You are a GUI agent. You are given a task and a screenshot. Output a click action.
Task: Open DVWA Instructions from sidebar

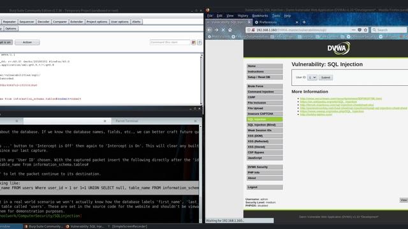265,71
